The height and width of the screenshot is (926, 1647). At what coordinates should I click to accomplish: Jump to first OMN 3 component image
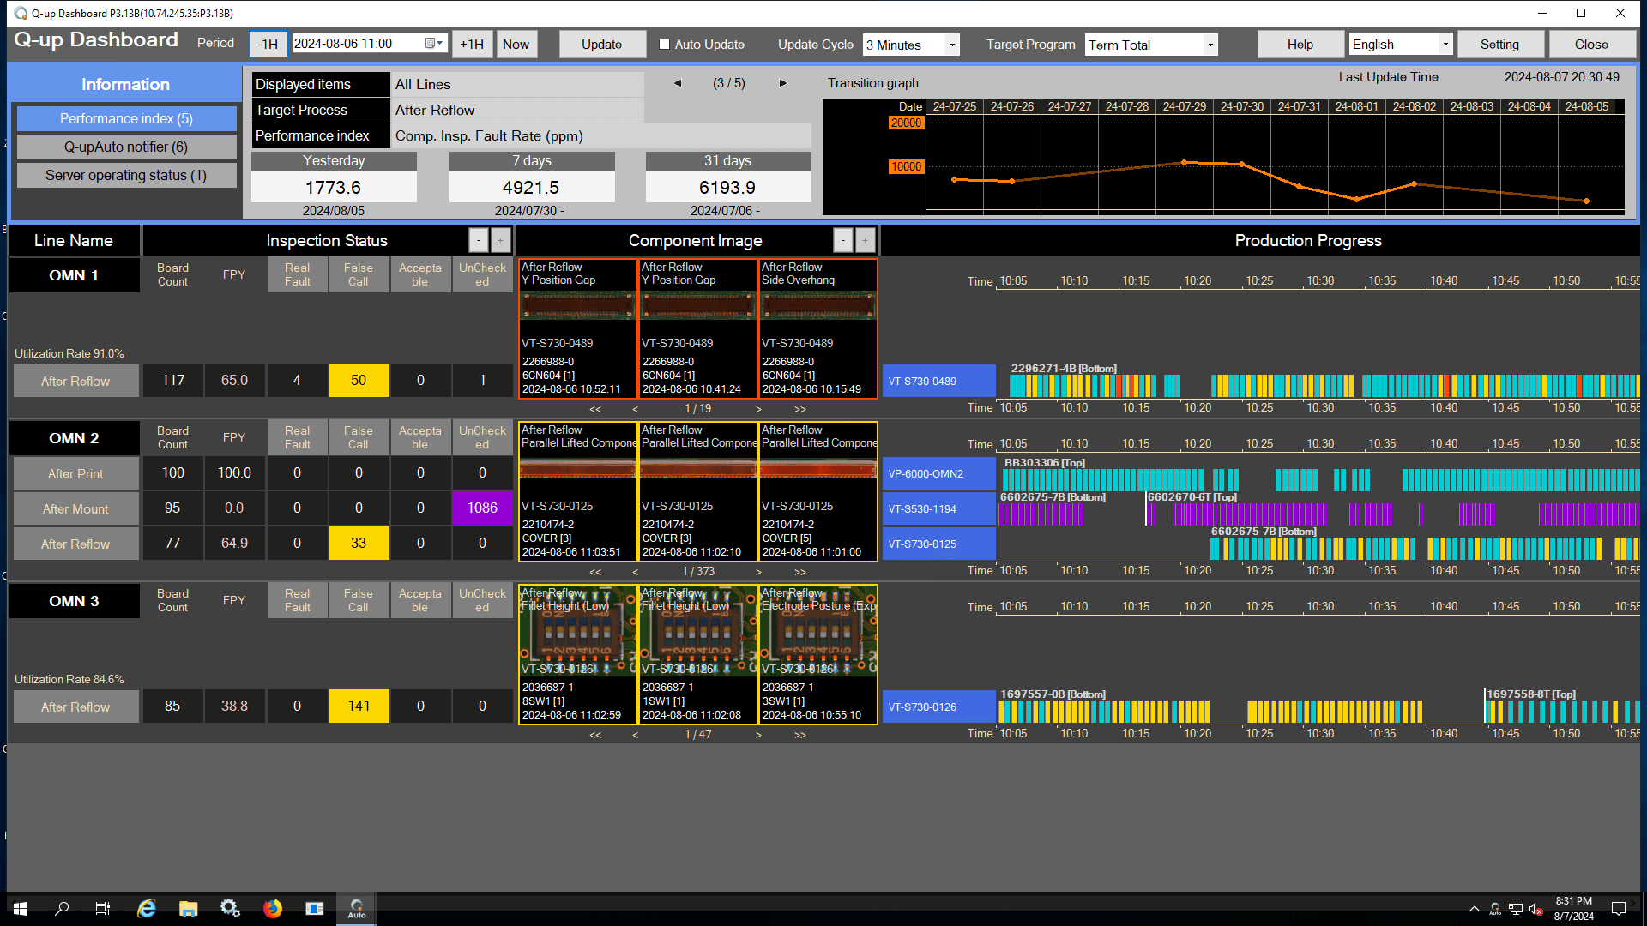click(595, 735)
